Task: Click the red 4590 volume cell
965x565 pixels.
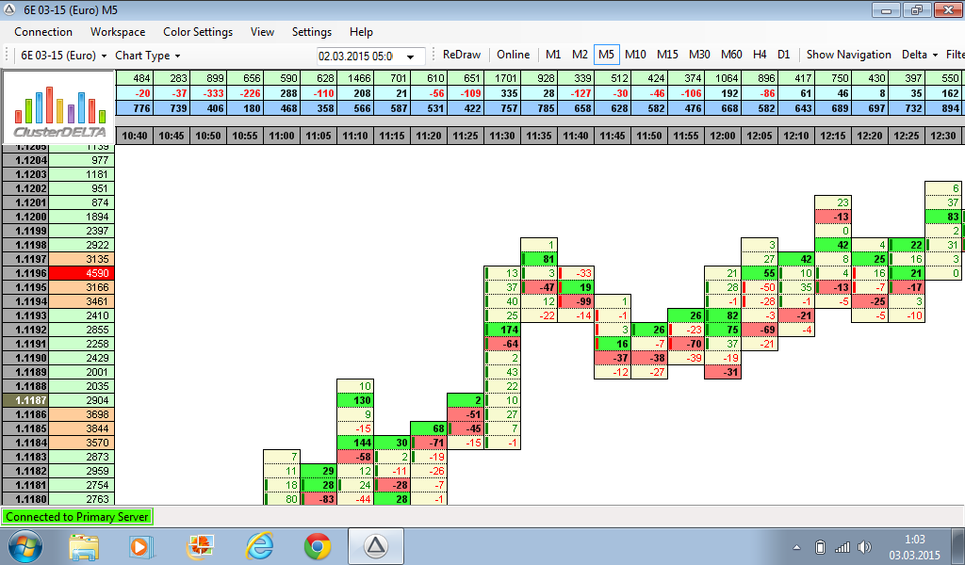Action: [x=81, y=273]
